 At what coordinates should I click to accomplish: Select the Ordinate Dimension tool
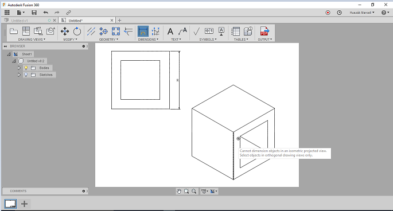tap(155, 32)
